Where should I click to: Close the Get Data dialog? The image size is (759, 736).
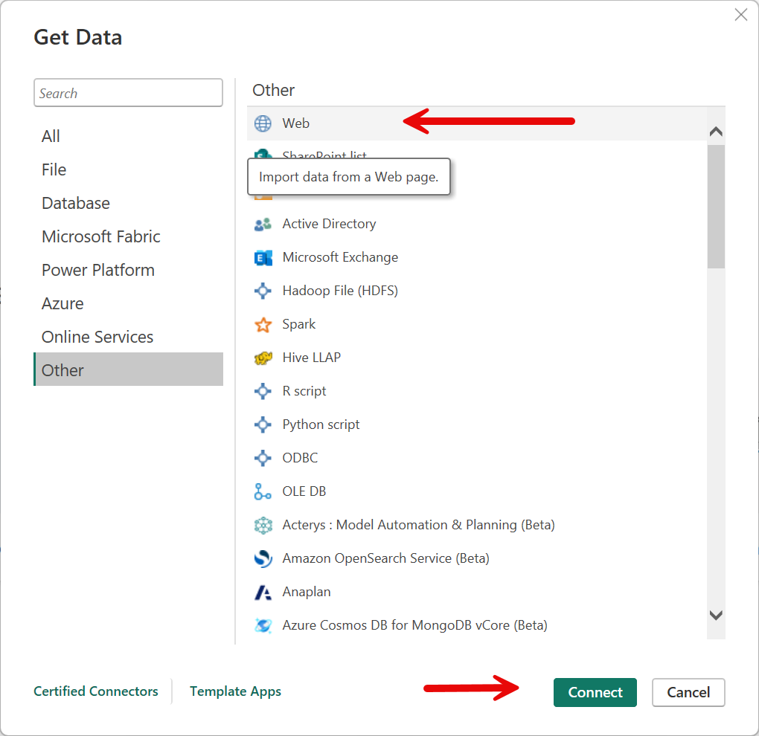click(740, 15)
